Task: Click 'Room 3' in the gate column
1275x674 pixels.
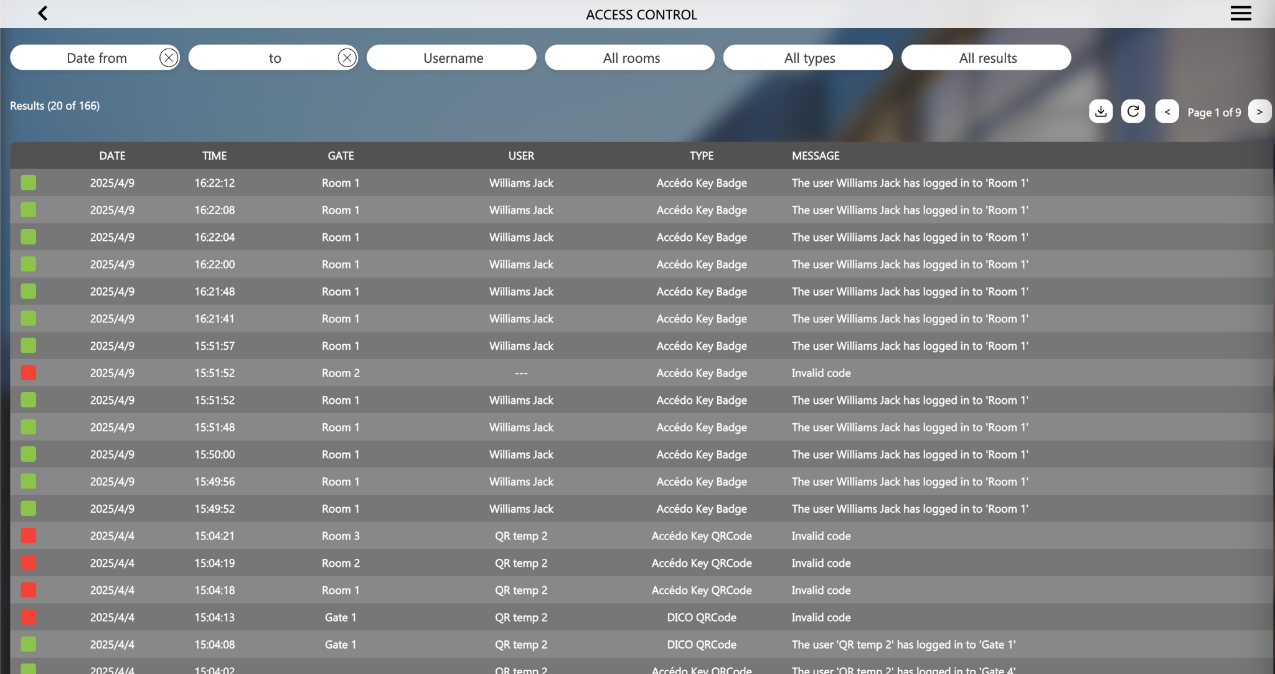Action: 341,536
